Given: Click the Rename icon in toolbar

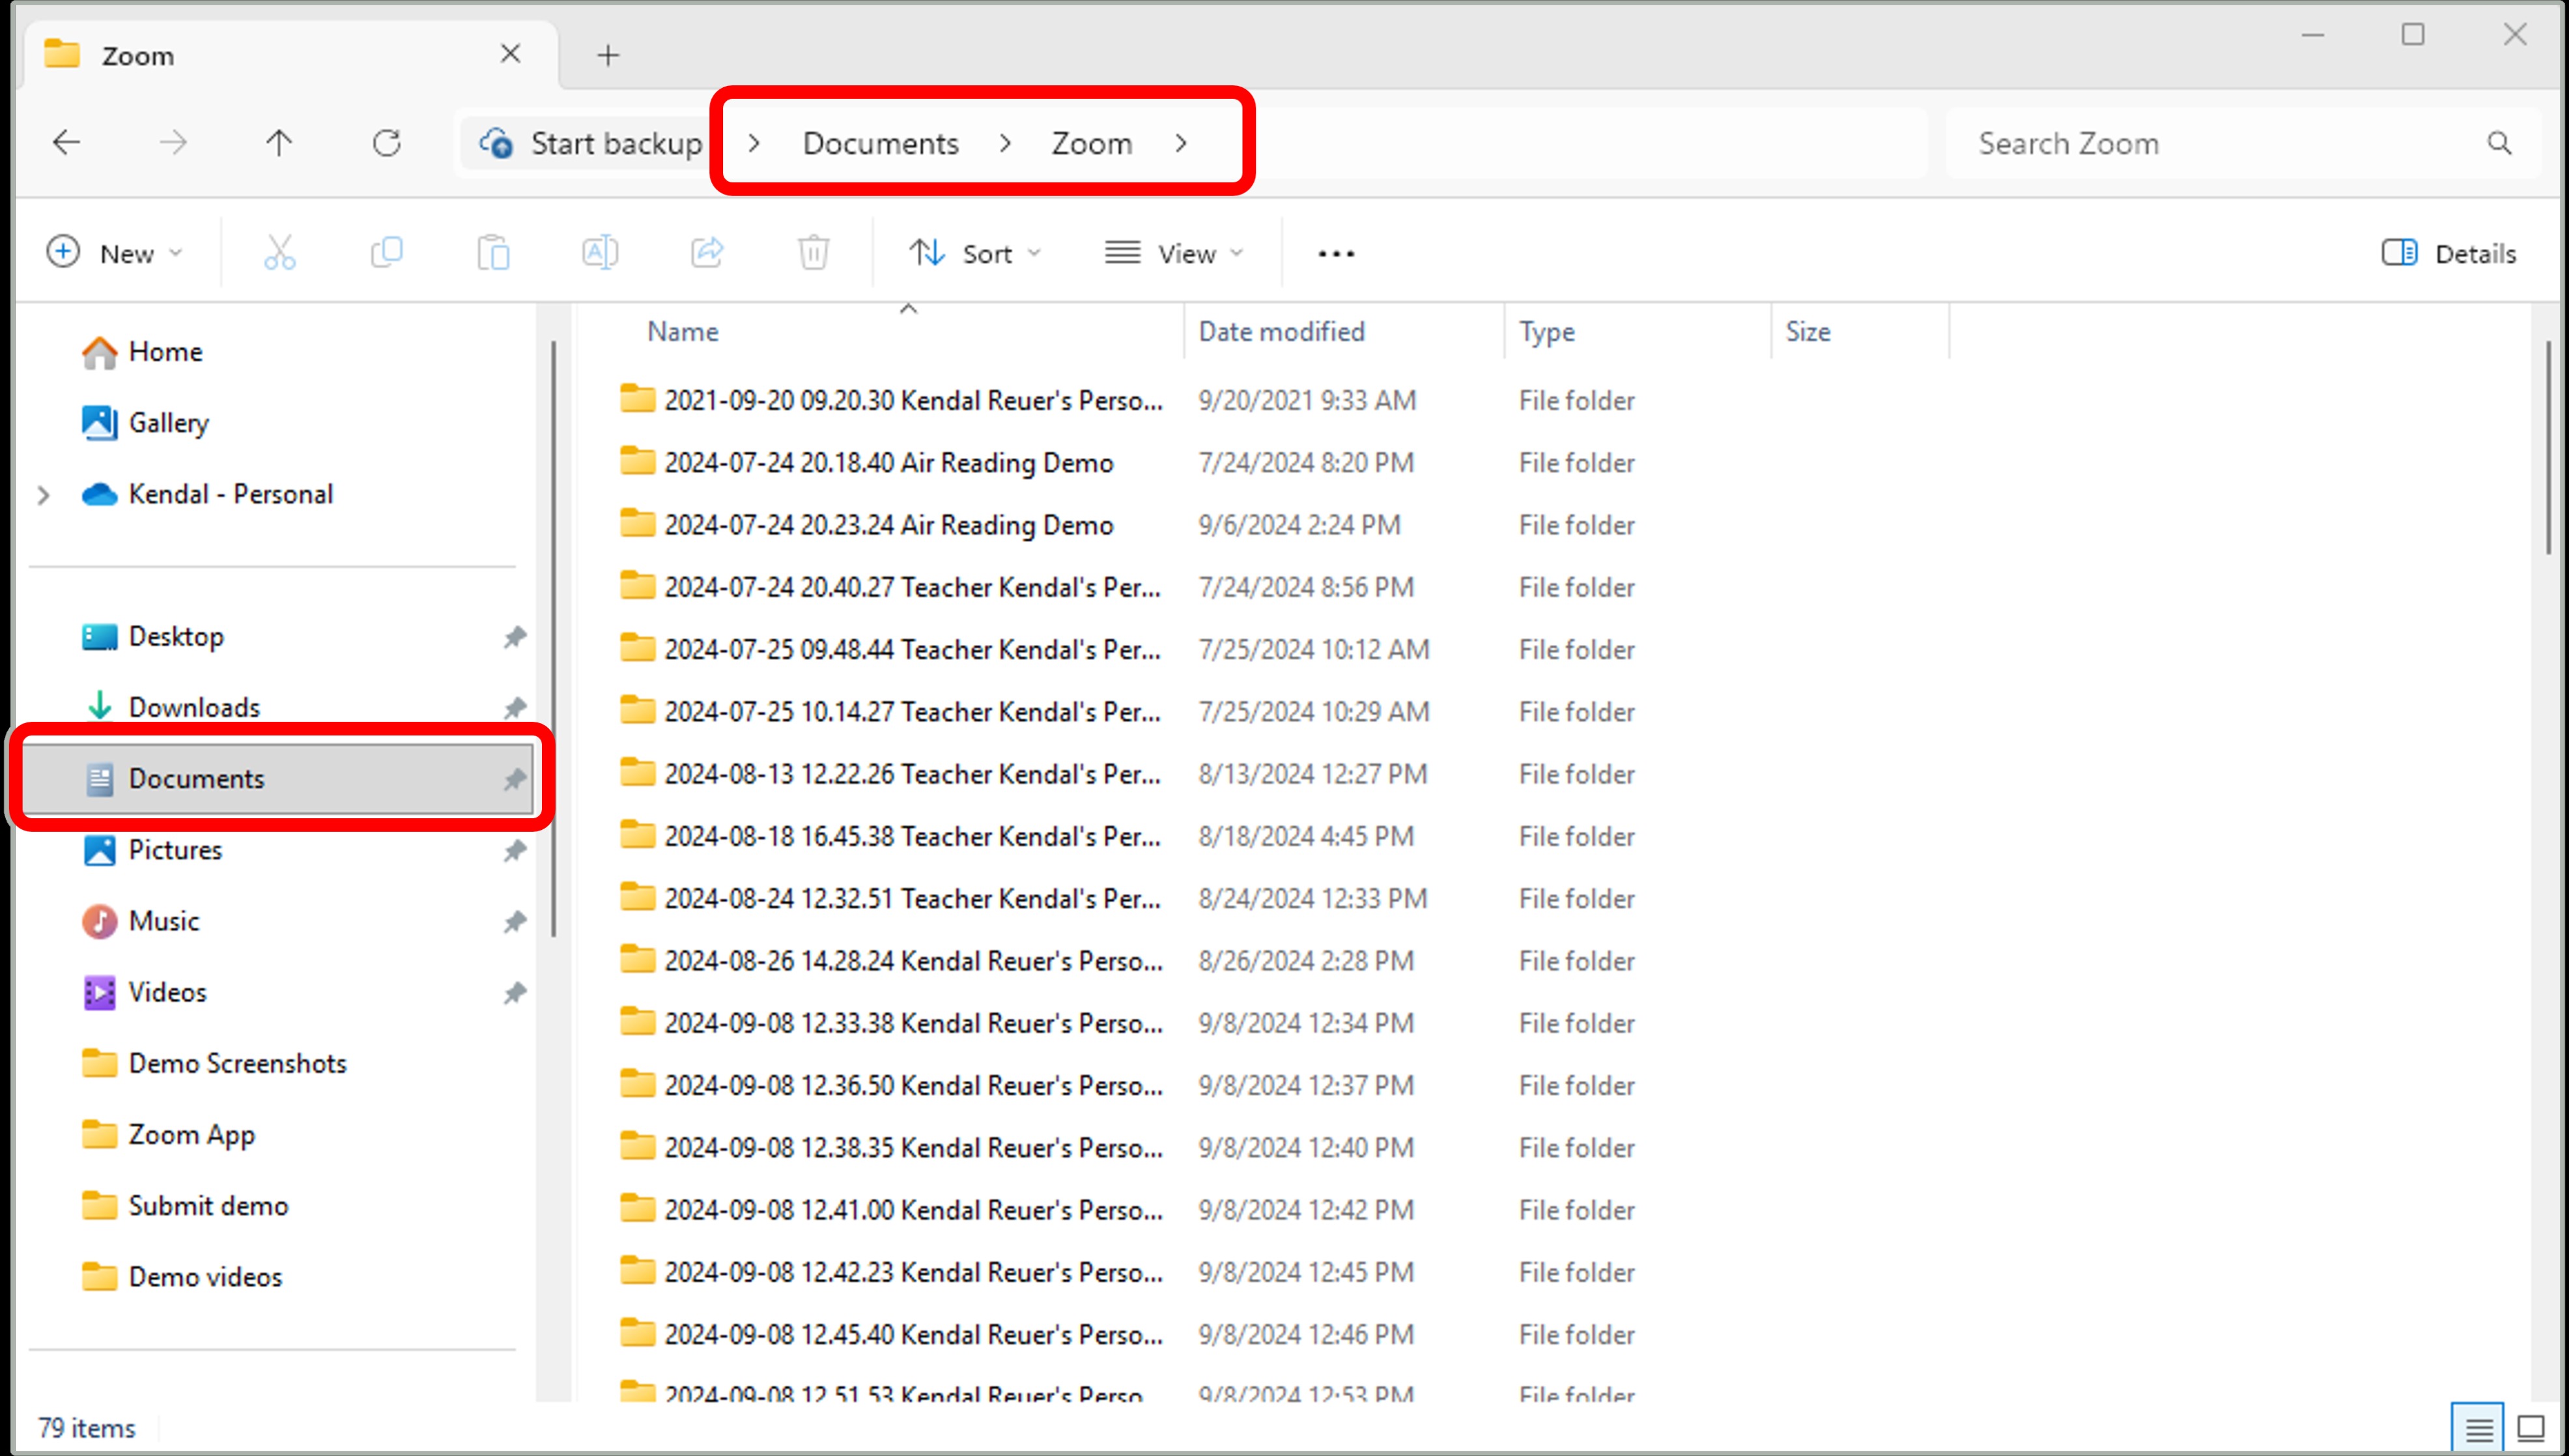Looking at the screenshot, I should click(x=600, y=253).
